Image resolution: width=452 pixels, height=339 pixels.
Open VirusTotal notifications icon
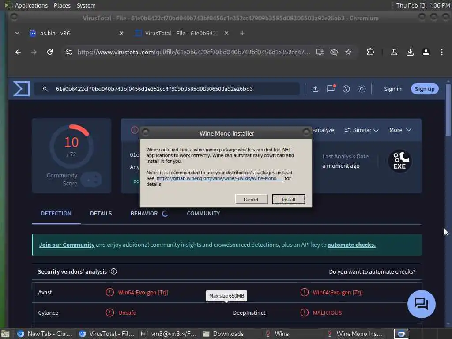331,88
